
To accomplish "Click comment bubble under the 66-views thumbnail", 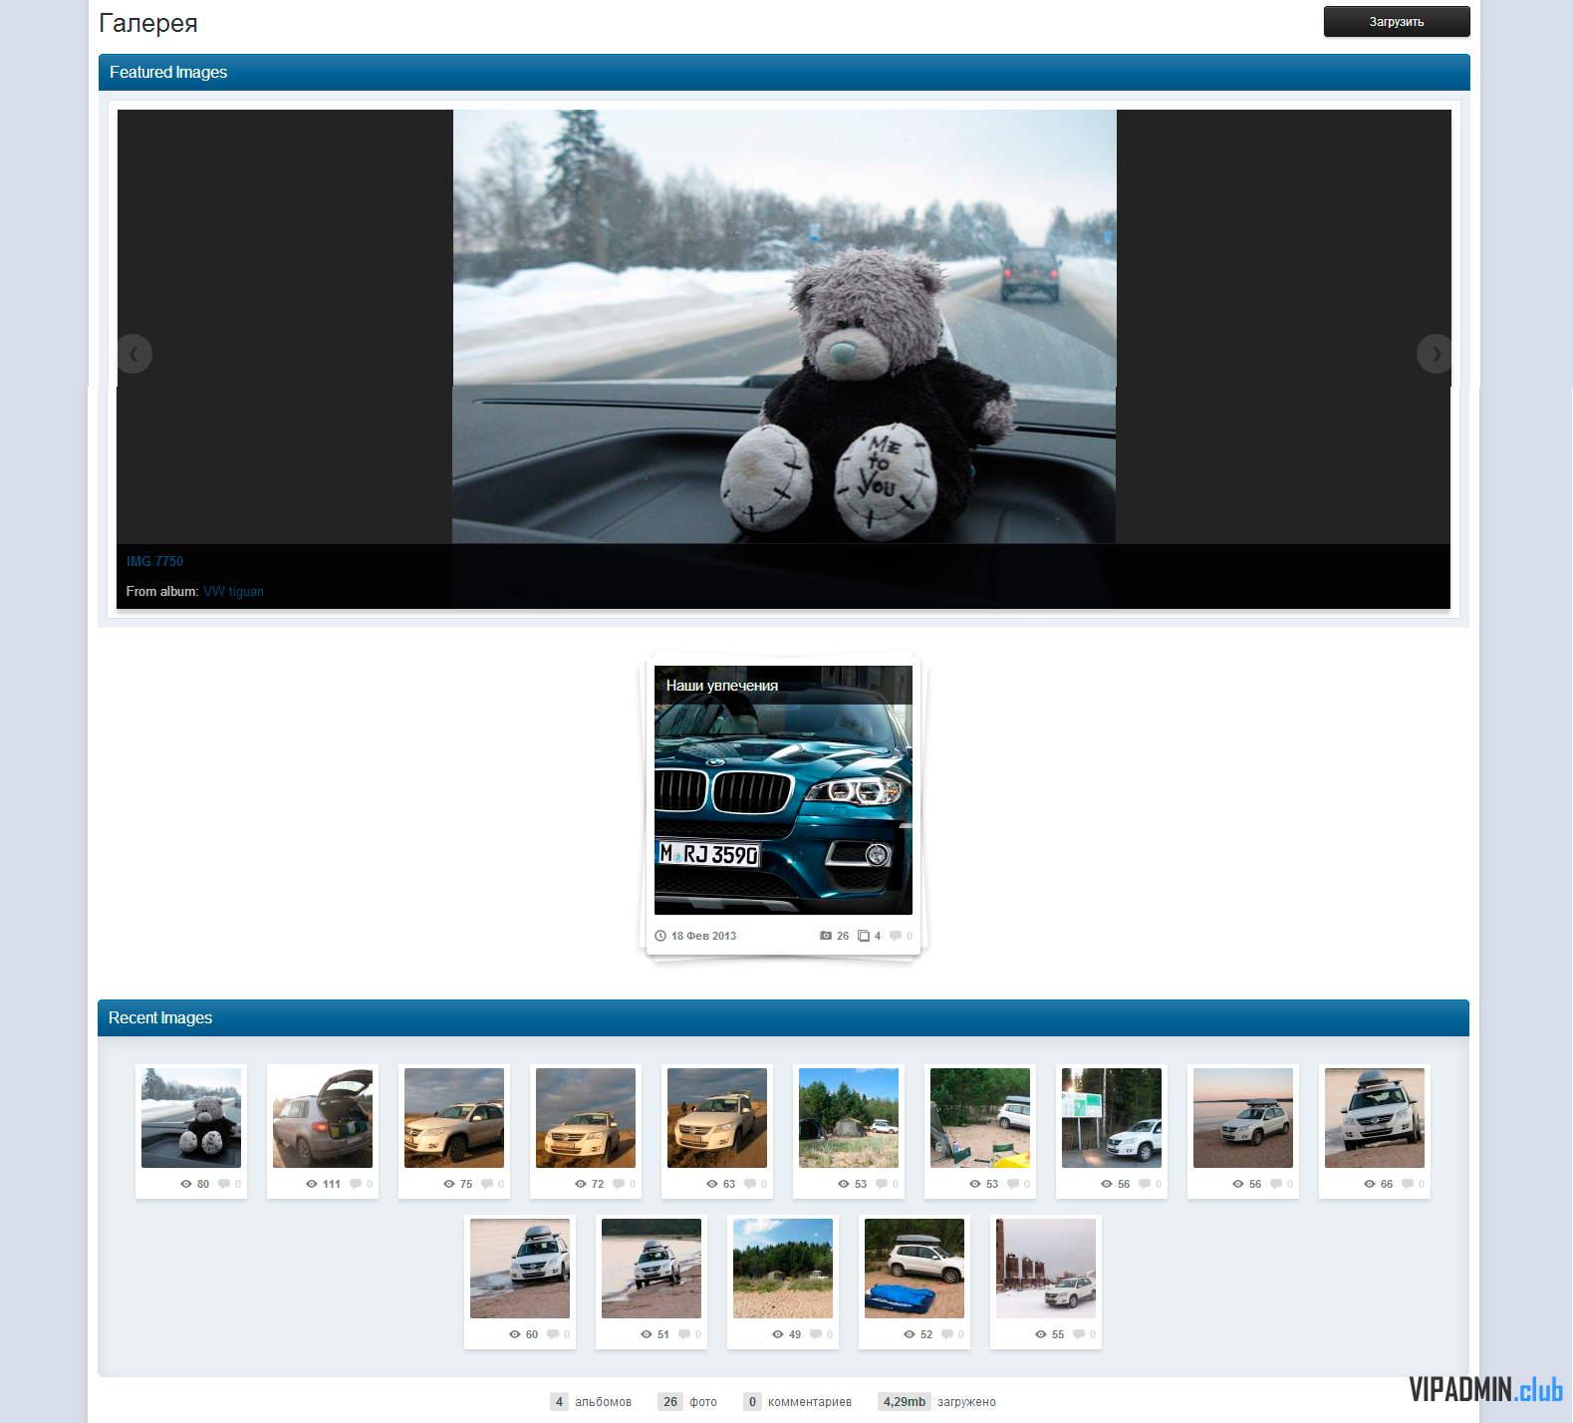I will [x=1408, y=1184].
